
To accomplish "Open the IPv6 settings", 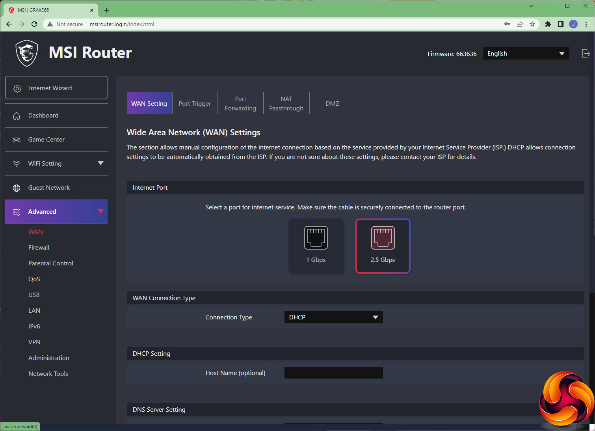I will [x=34, y=327].
